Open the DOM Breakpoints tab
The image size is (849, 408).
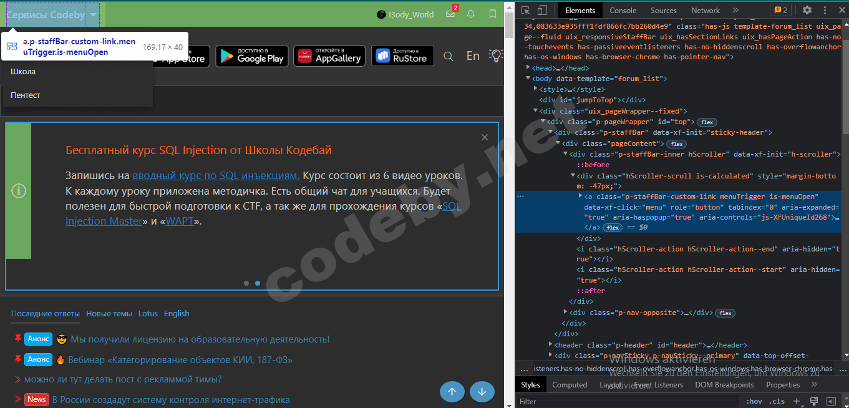pos(724,385)
